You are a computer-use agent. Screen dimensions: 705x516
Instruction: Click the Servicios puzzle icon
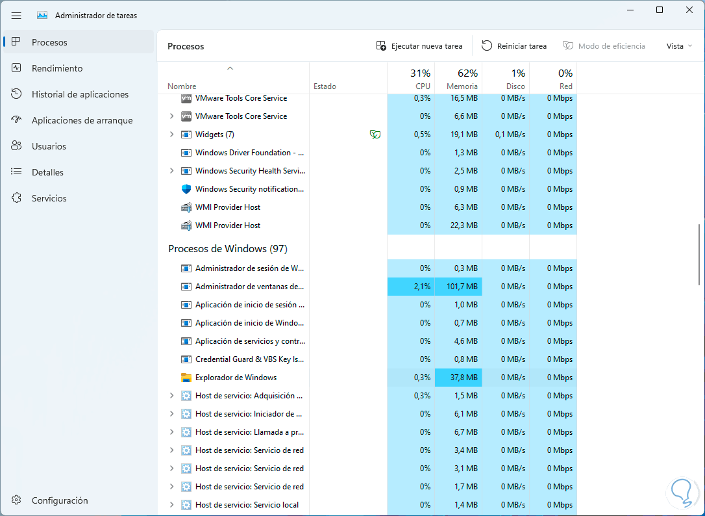17,198
